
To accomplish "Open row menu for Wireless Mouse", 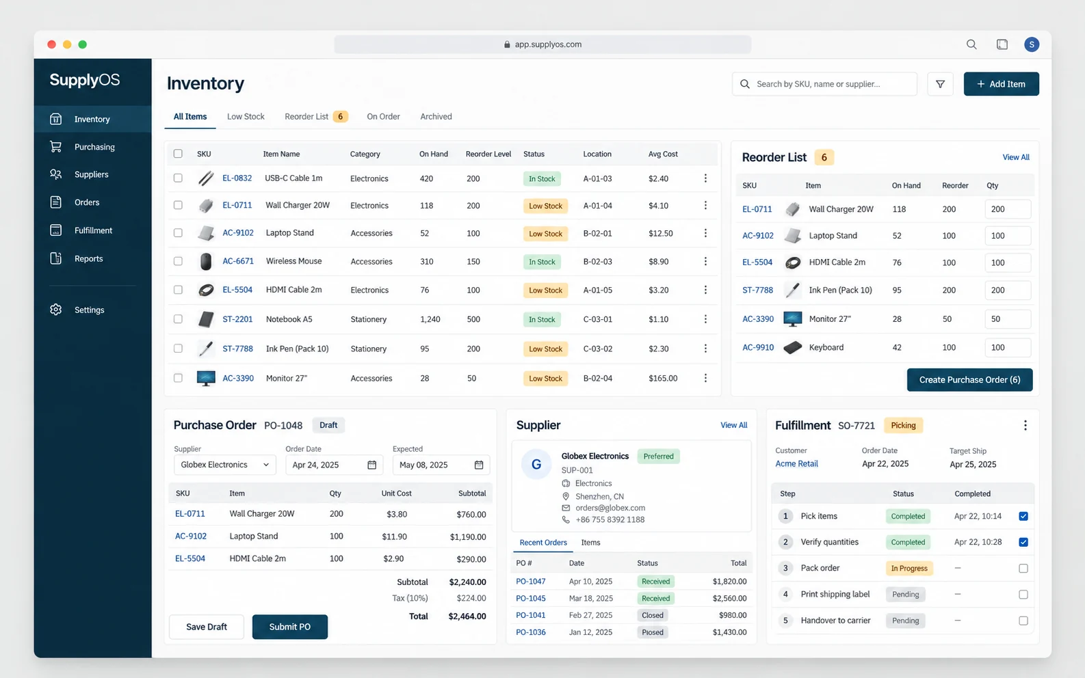I will pos(705,262).
